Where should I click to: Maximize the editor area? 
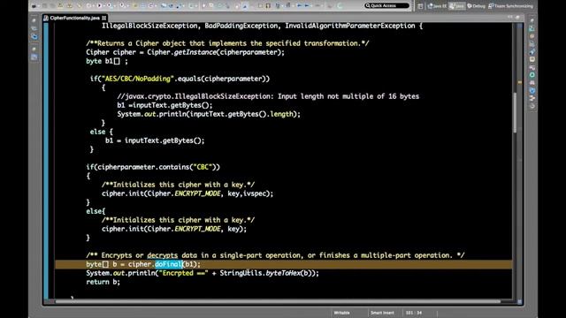click(517, 17)
